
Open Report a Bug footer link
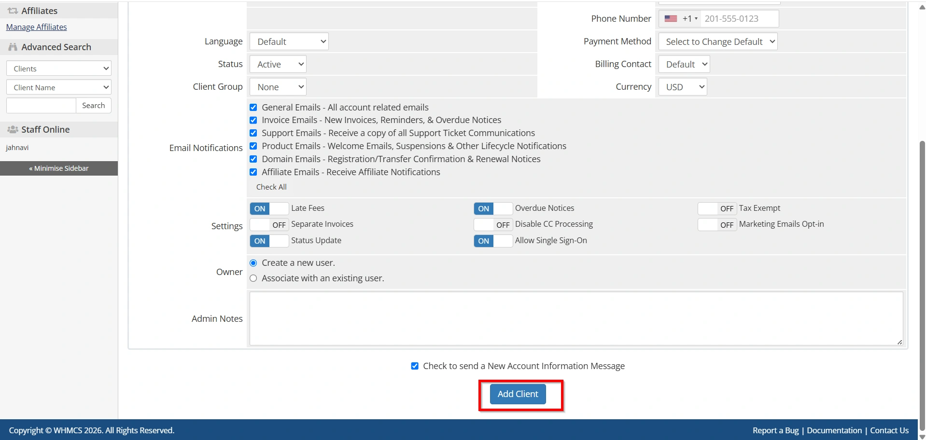(x=775, y=430)
